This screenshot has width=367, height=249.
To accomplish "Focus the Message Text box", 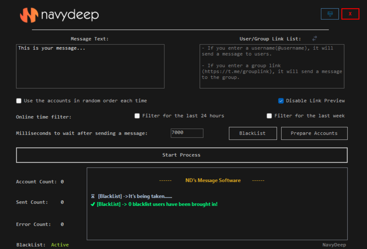I will pos(90,67).
